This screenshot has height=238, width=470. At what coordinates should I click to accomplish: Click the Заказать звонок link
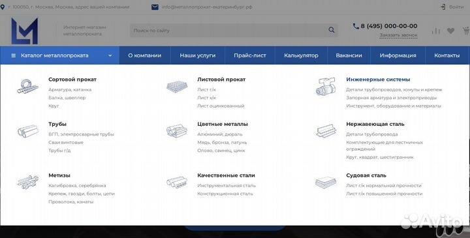(x=398, y=35)
